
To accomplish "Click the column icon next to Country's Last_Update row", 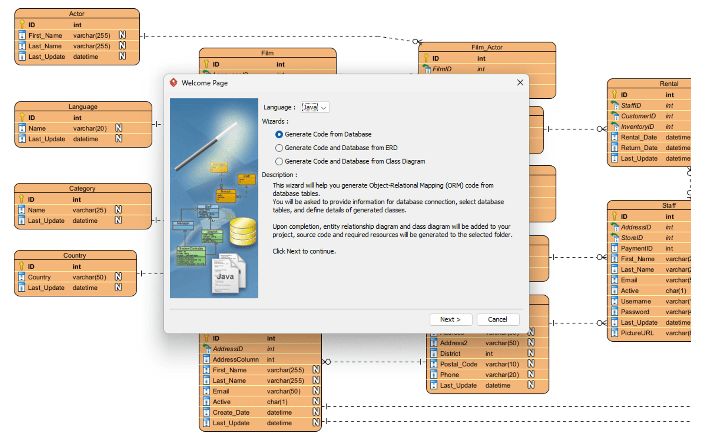I will pyautogui.click(x=22, y=288).
